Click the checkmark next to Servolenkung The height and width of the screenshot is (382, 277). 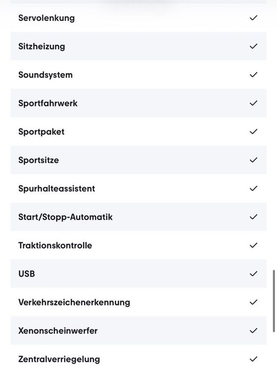[x=253, y=18]
